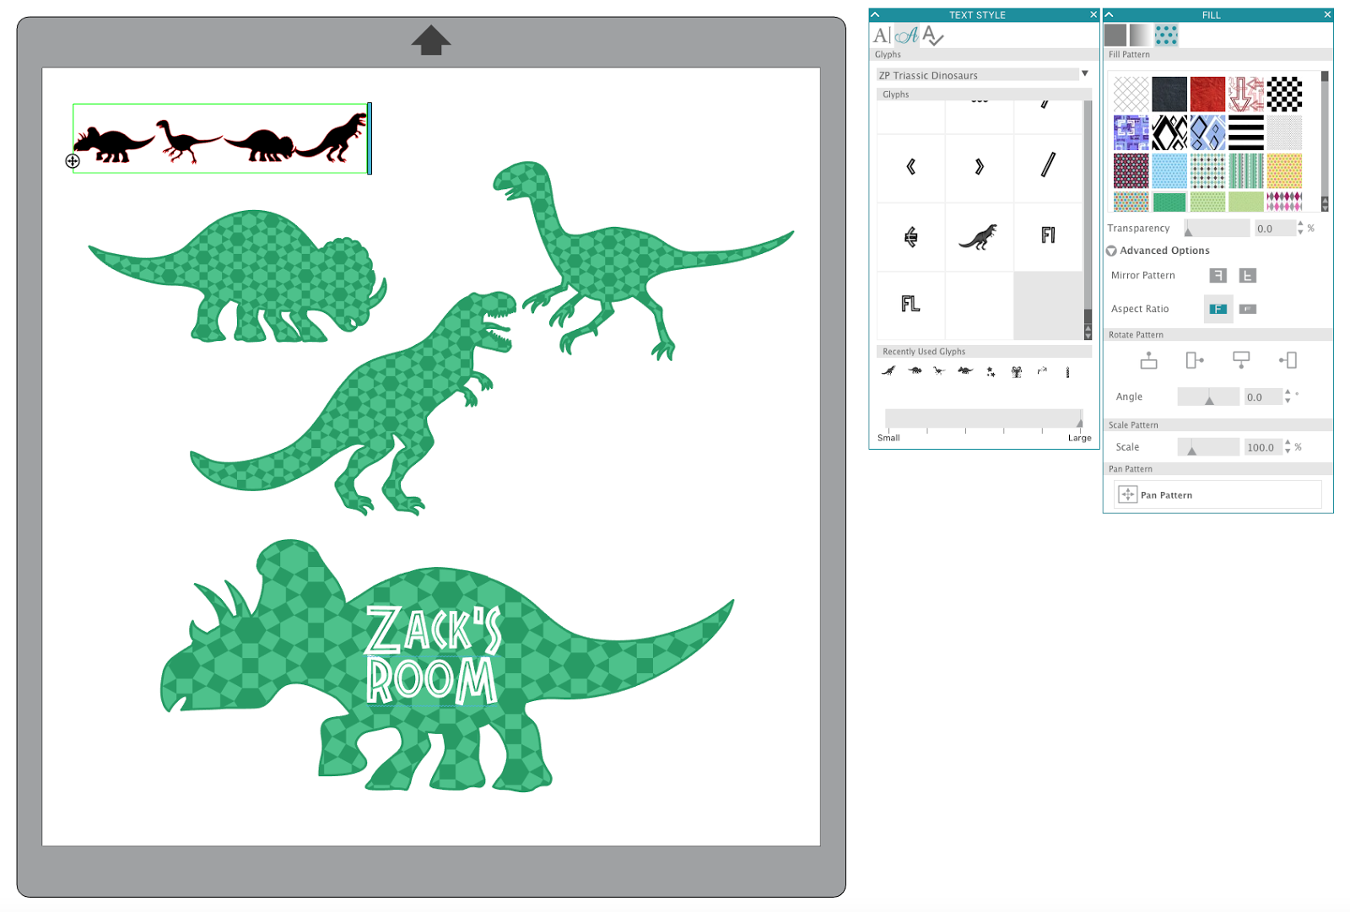
Task: Select the T-Rex glyph in the Glyphs grid
Action: pyautogui.click(x=980, y=237)
